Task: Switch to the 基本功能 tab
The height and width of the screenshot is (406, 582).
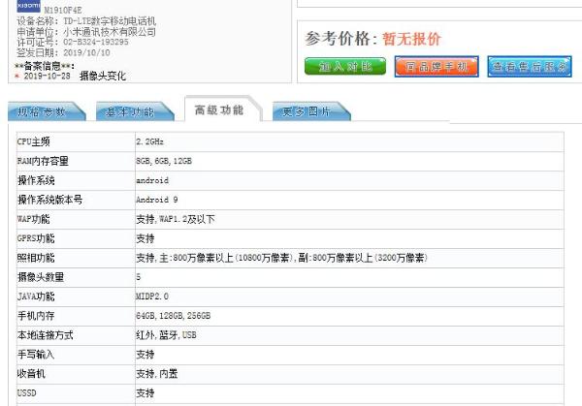Action: (135, 111)
